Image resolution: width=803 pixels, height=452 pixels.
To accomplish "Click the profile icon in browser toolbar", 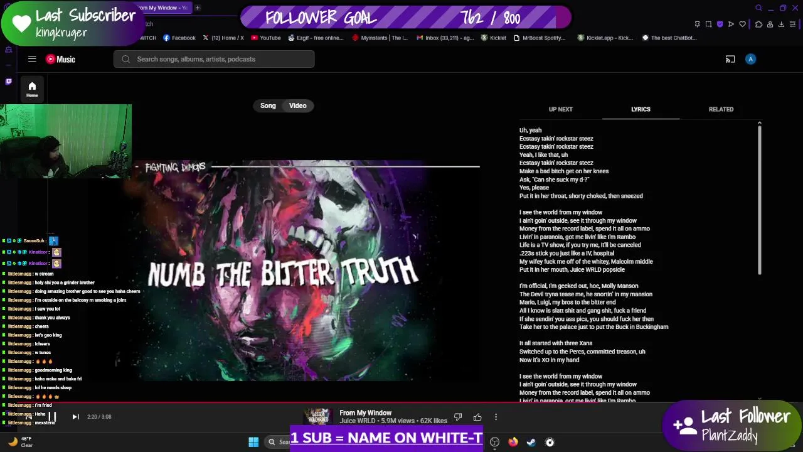I will pyautogui.click(x=770, y=24).
